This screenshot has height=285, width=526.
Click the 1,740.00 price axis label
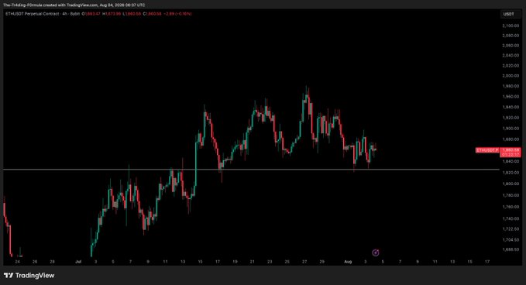[x=511, y=218]
